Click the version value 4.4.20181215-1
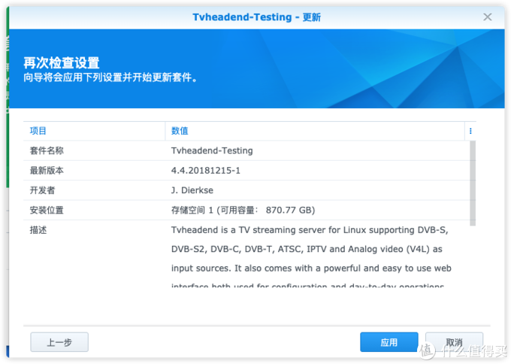Image resolution: width=511 pixels, height=364 pixels. tap(206, 171)
